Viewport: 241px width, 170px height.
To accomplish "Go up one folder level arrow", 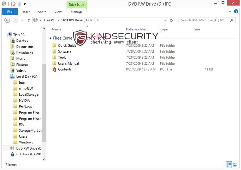I will (x=29, y=20).
